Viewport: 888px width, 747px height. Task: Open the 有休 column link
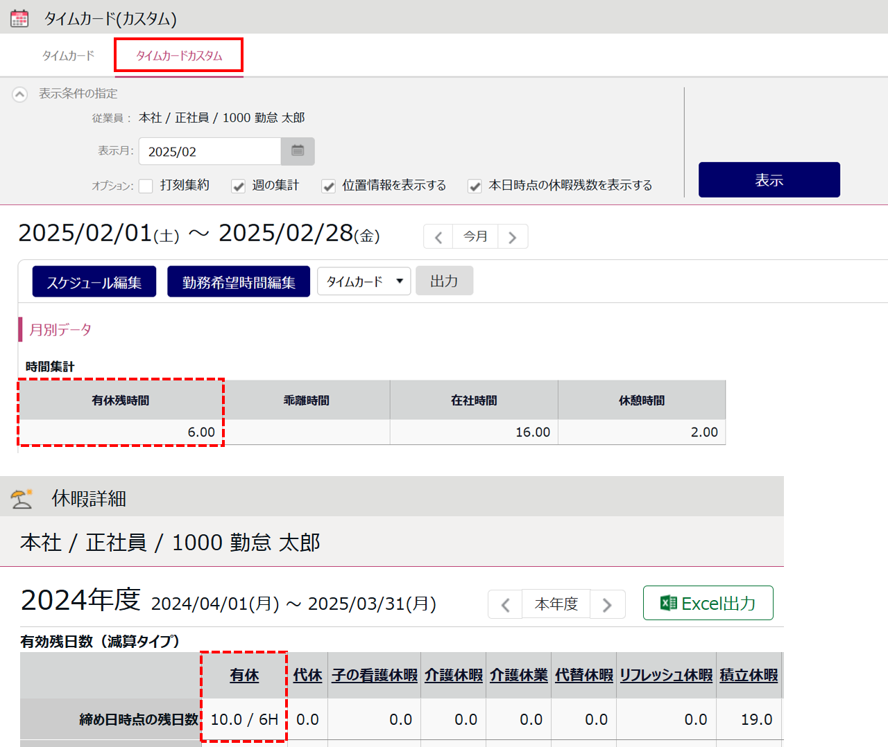[x=244, y=675]
